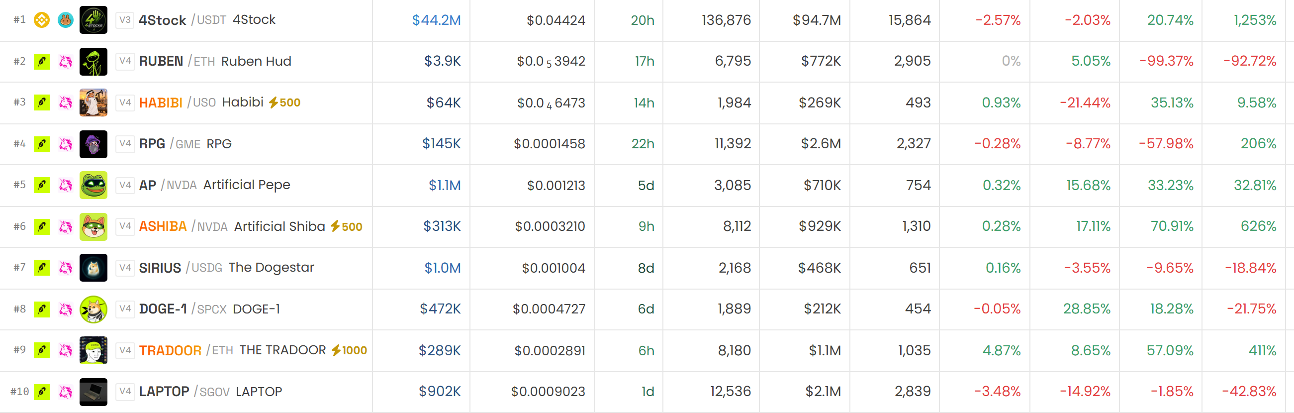Click the Artificial Pepe frog logo
Viewport: 1294px width, 413px height.
click(x=93, y=186)
